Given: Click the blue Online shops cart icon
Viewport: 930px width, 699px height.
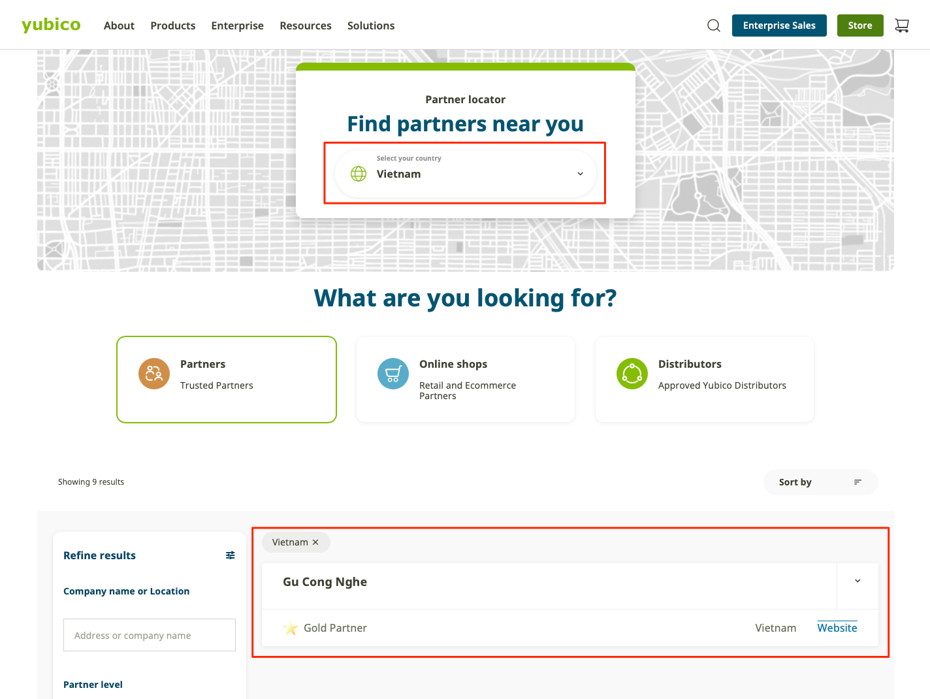Looking at the screenshot, I should [x=393, y=374].
